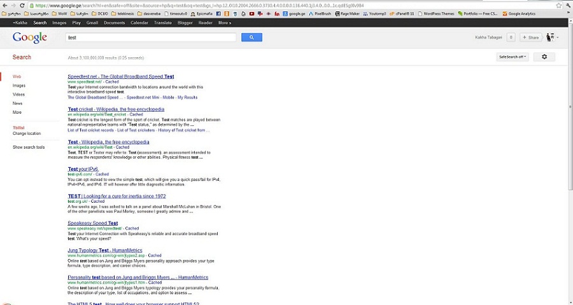
Task: Open the telekinesis bookmark folder
Action: point(122,14)
